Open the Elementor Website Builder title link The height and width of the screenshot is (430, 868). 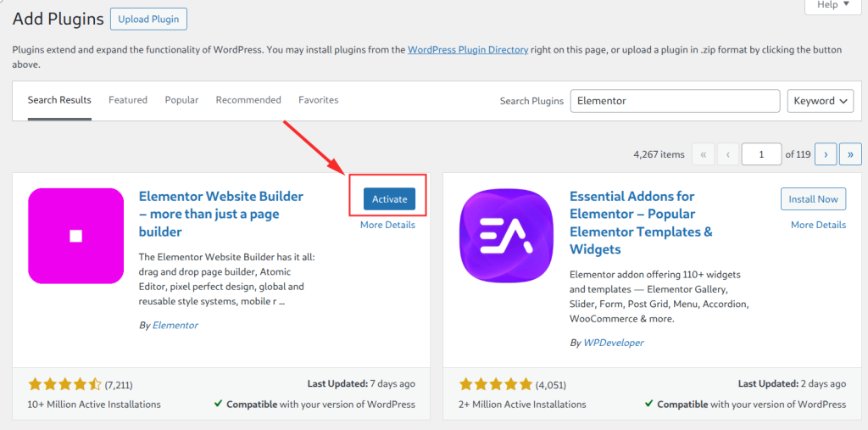tap(221, 214)
